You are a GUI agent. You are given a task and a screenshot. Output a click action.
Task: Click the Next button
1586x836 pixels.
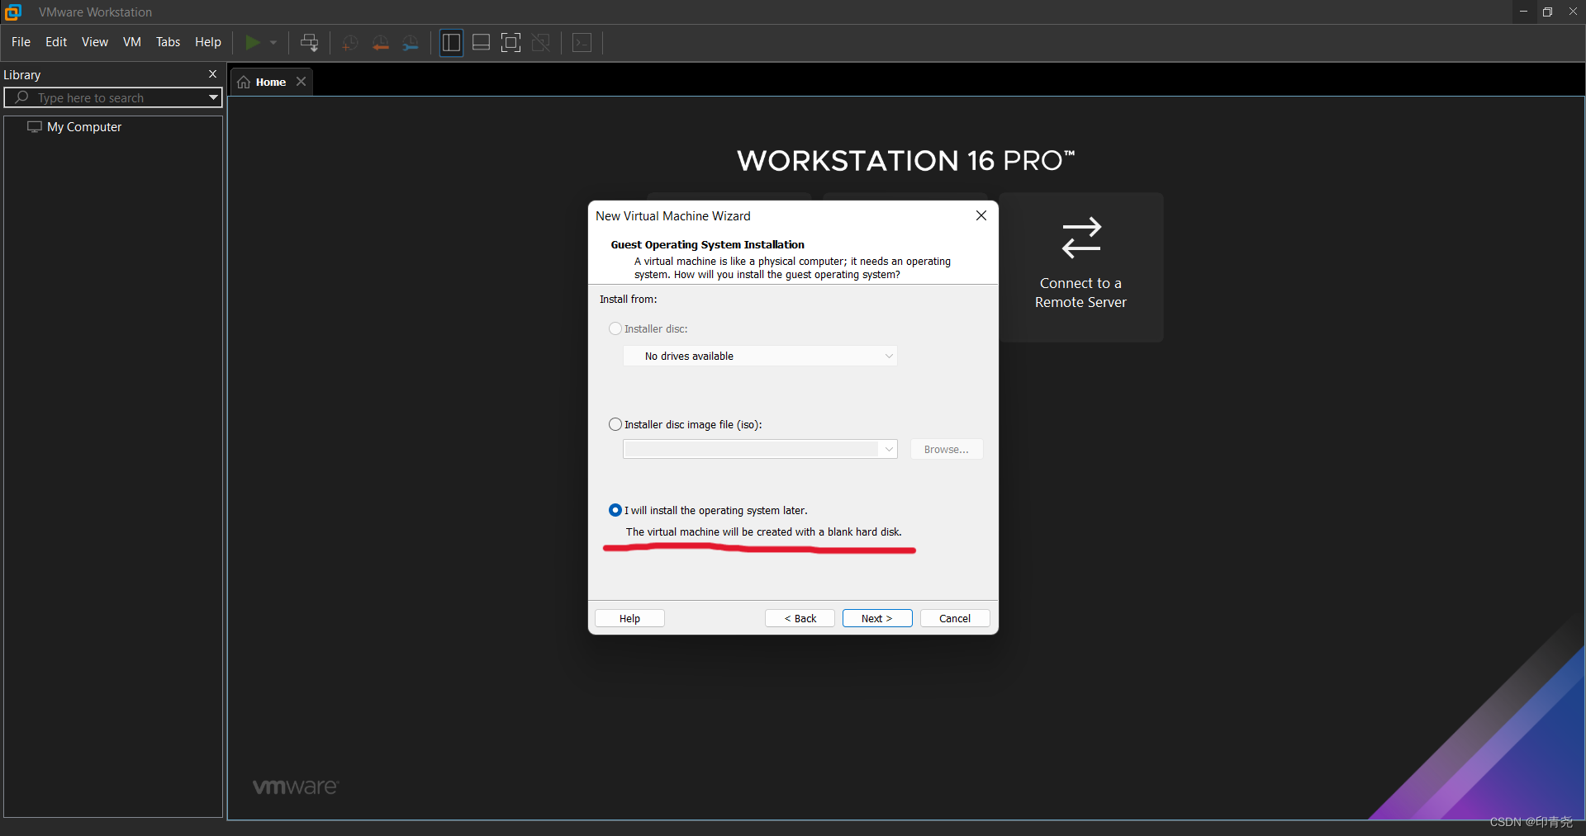click(877, 618)
